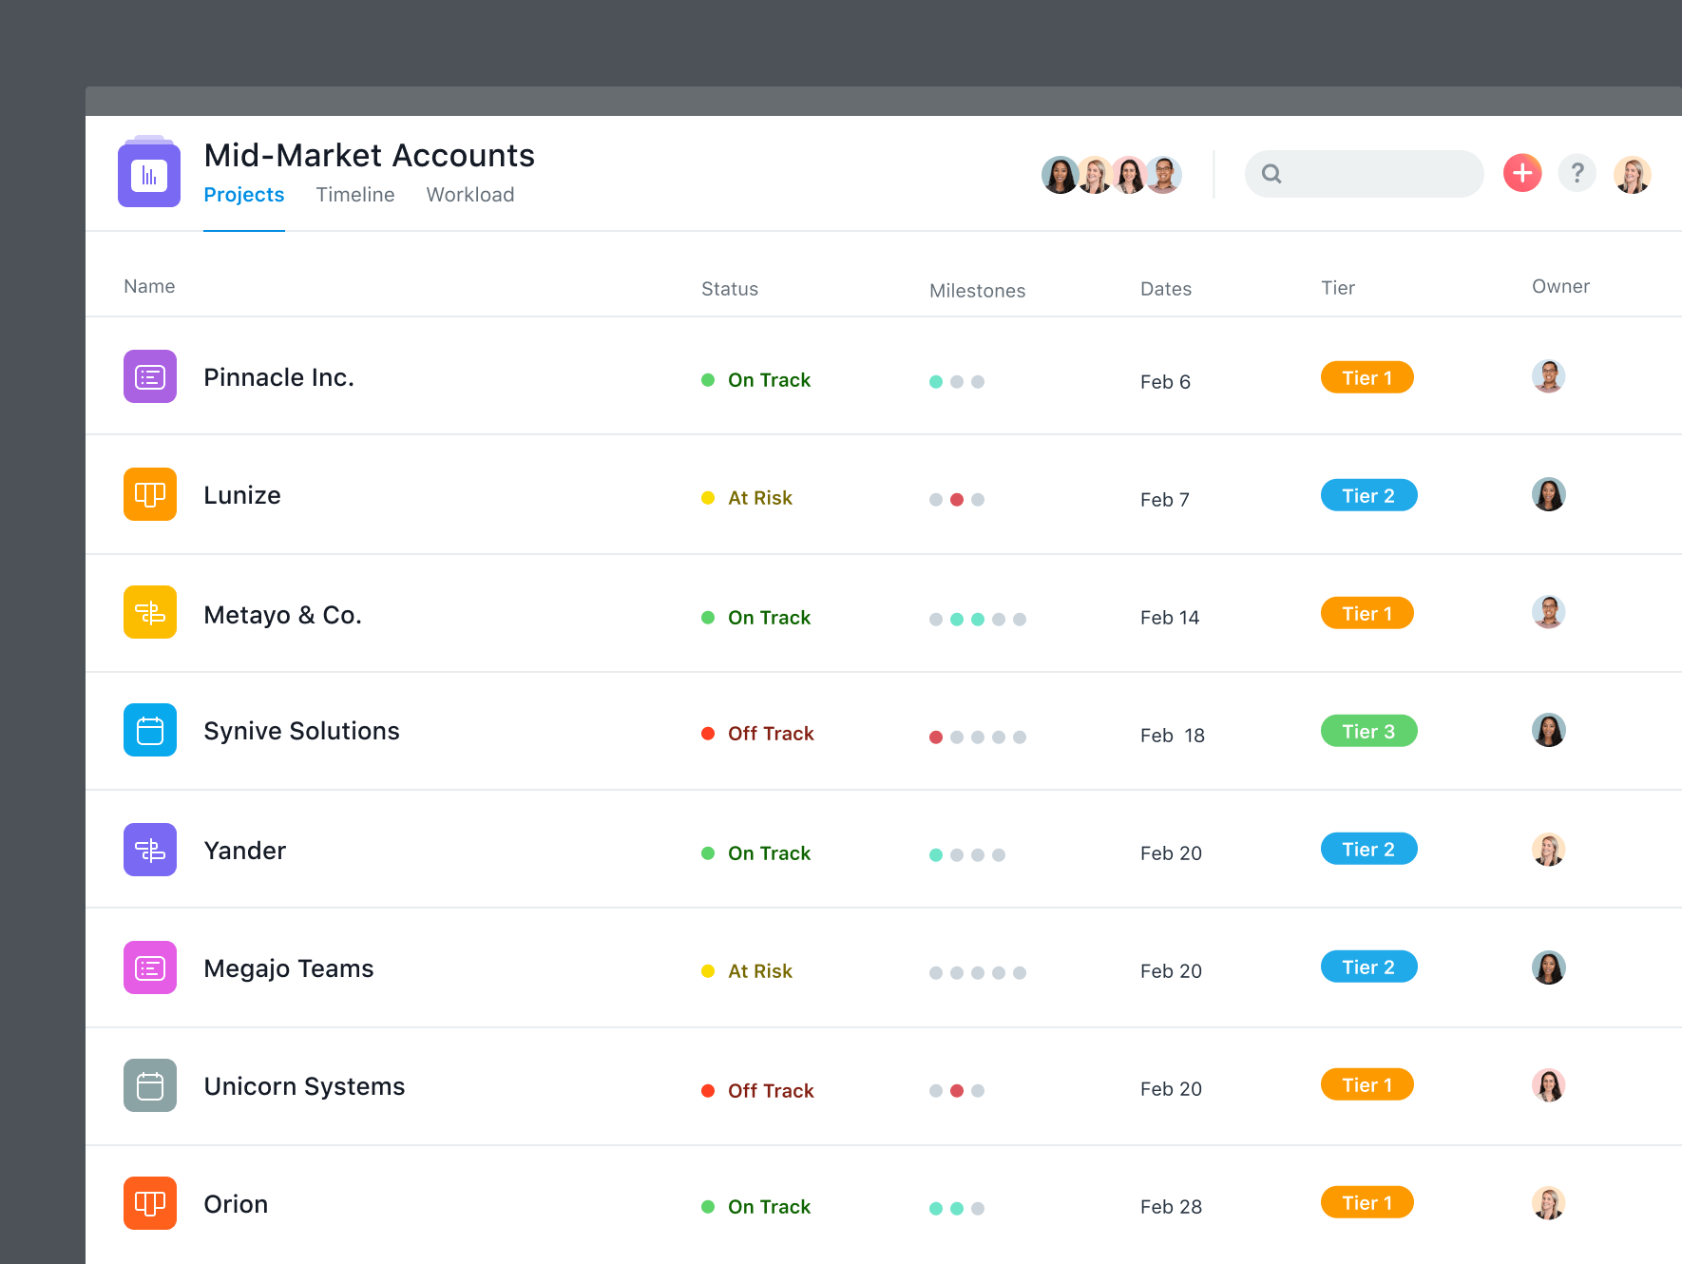
Task: Open the Tier 3 dropdown for Synive Solutions
Action: 1368,731
